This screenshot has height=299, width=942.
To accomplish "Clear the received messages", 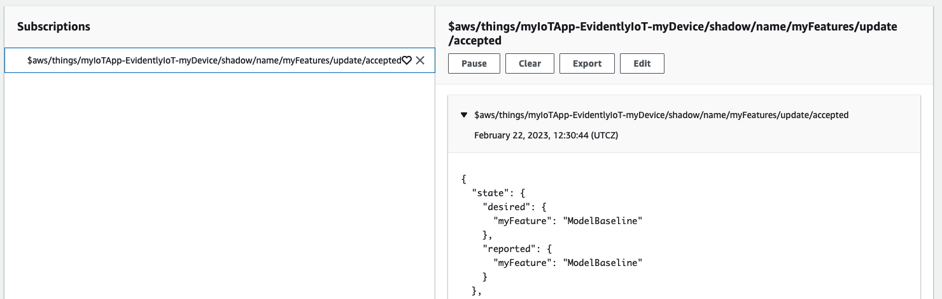I will (530, 63).
